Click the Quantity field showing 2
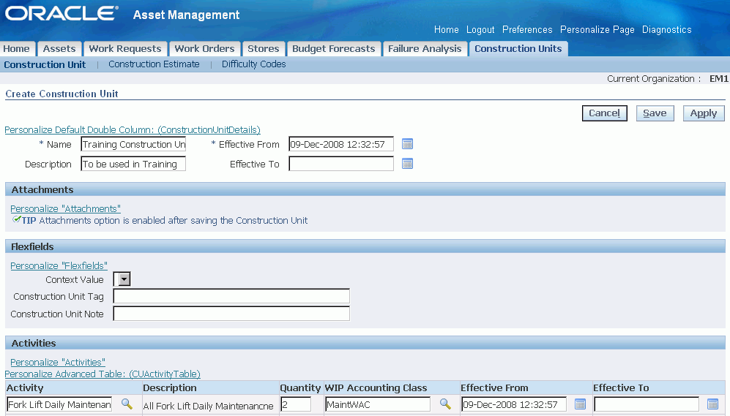 [296, 404]
